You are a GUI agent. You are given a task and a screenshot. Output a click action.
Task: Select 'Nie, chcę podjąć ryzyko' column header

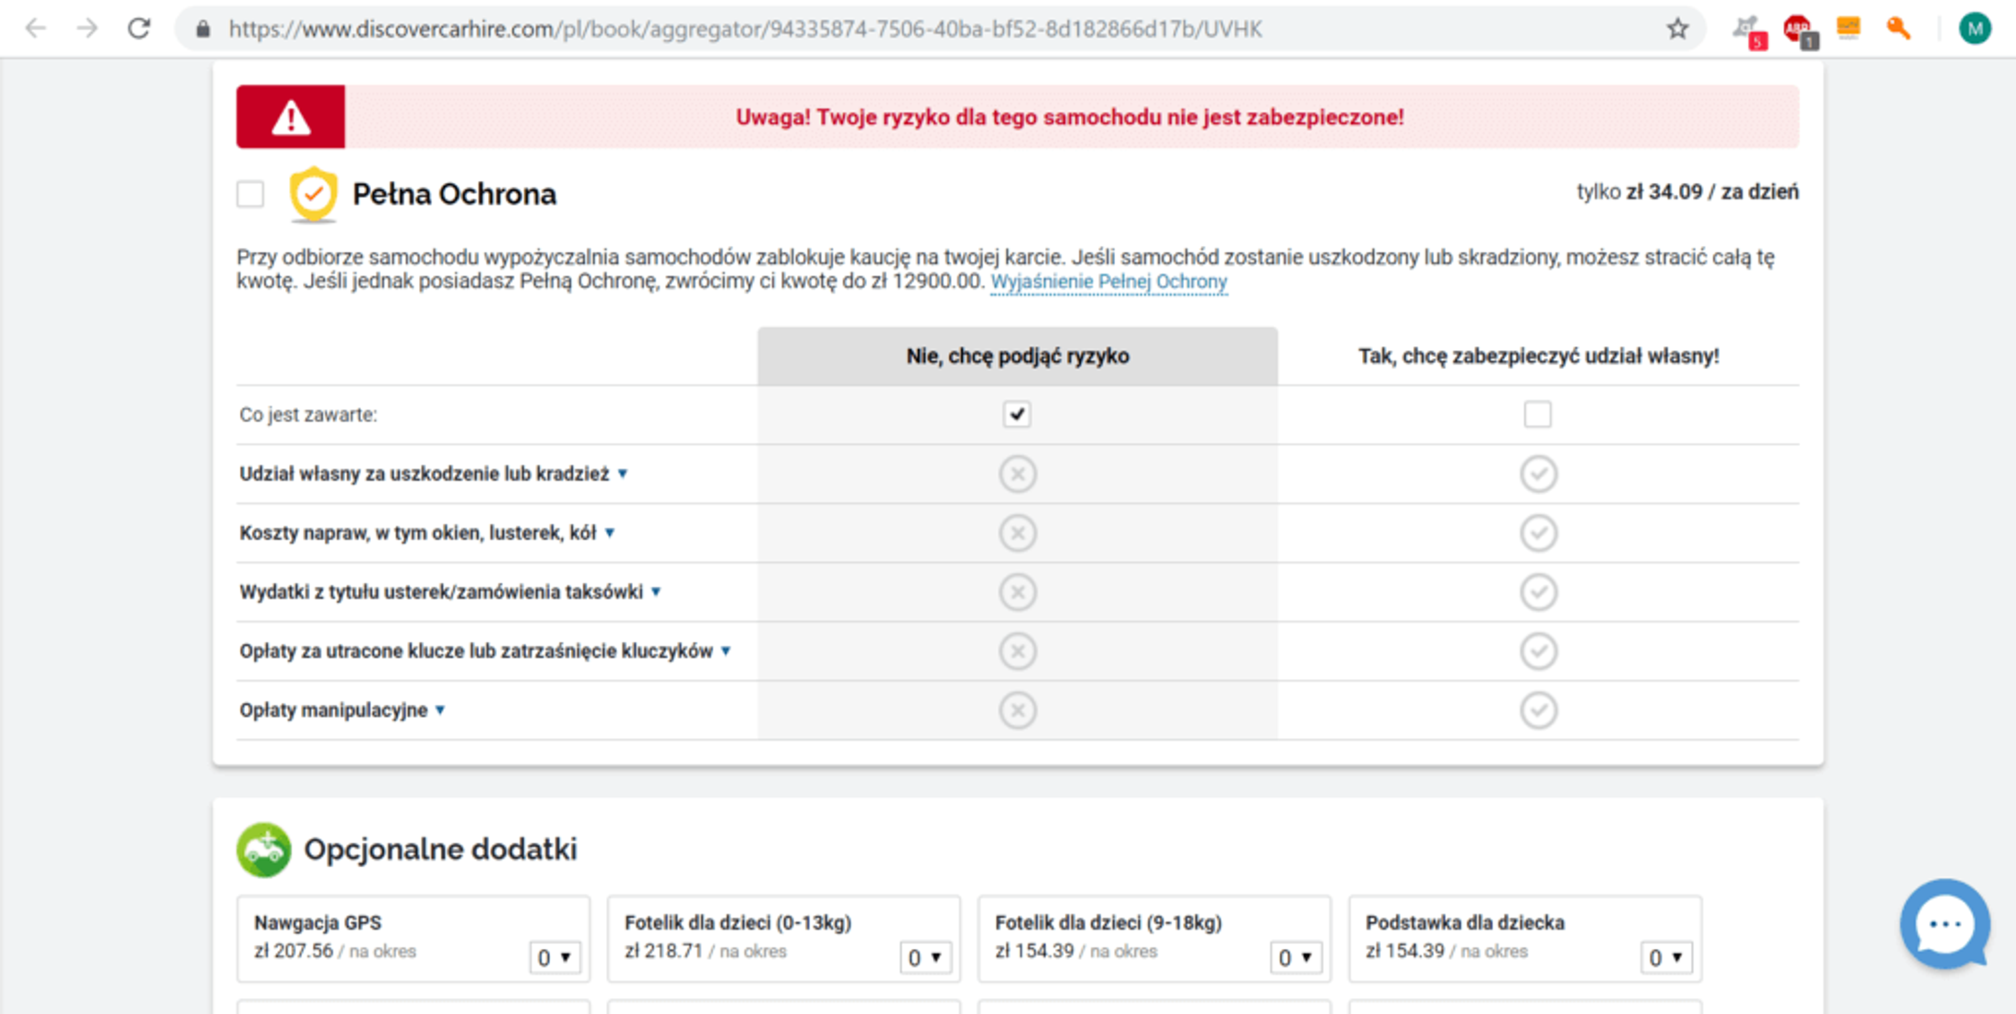[1016, 356]
